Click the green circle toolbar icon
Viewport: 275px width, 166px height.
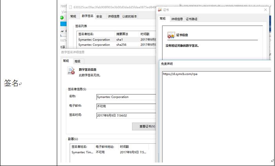pyautogui.click(x=62, y=18)
